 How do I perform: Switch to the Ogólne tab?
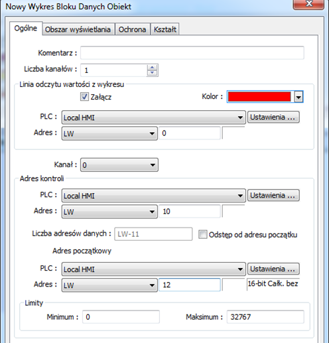pos(26,29)
